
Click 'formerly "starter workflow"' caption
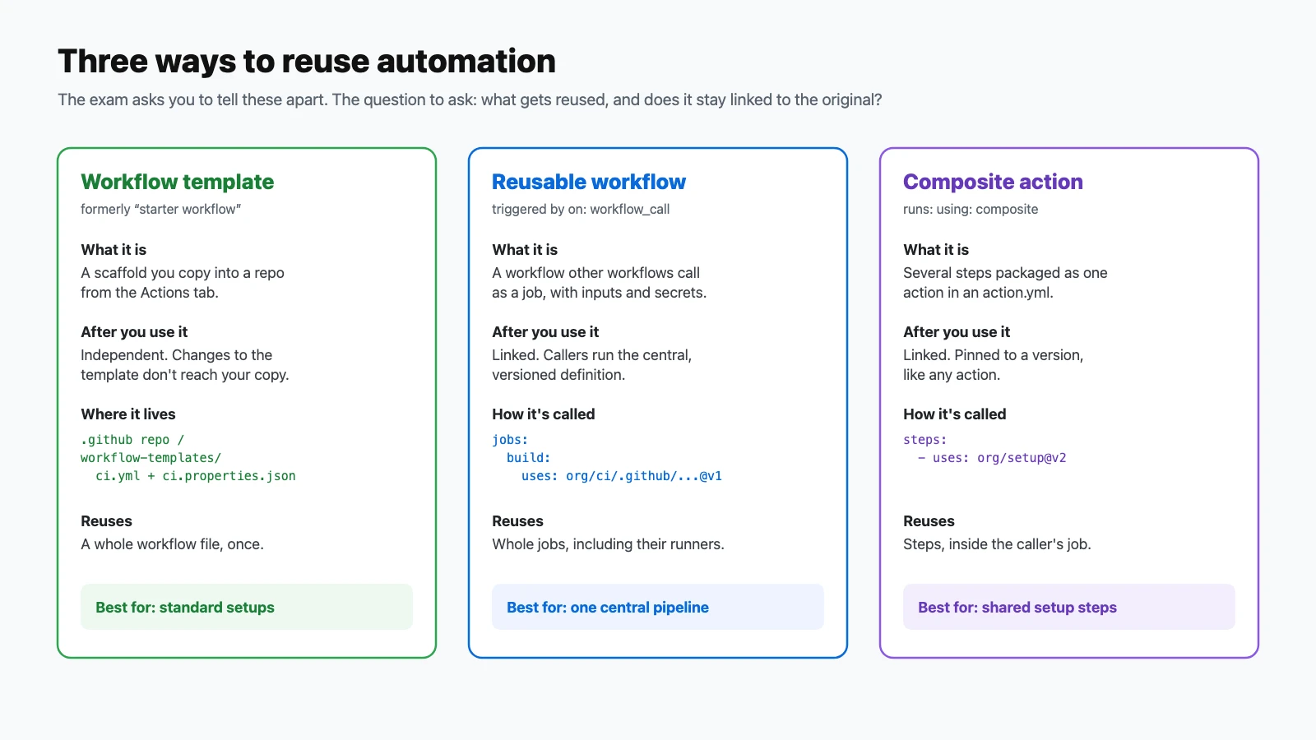click(161, 210)
